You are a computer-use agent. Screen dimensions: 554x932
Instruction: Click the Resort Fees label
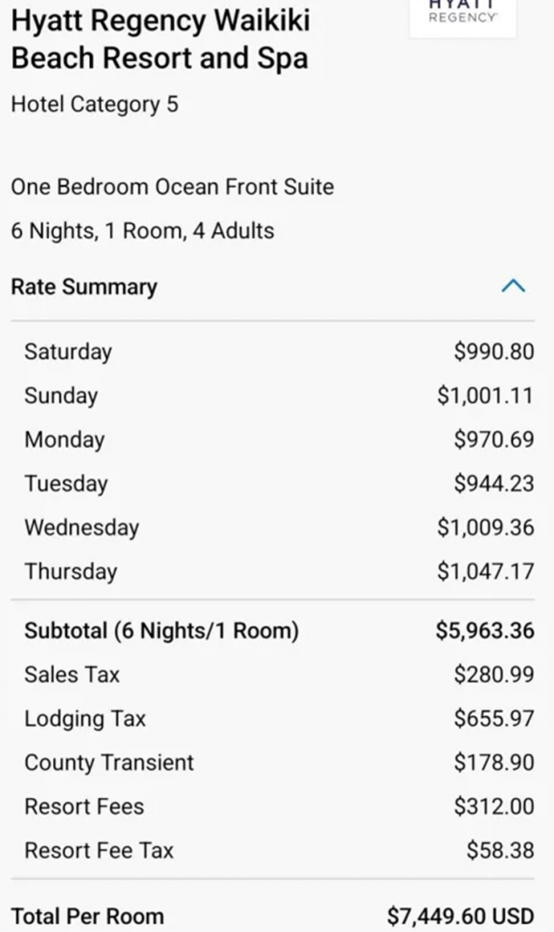click(84, 805)
